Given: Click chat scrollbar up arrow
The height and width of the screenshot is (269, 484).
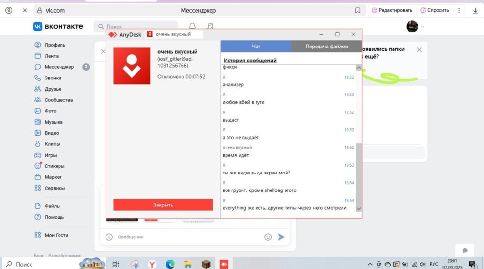Looking at the screenshot, I should (x=358, y=68).
